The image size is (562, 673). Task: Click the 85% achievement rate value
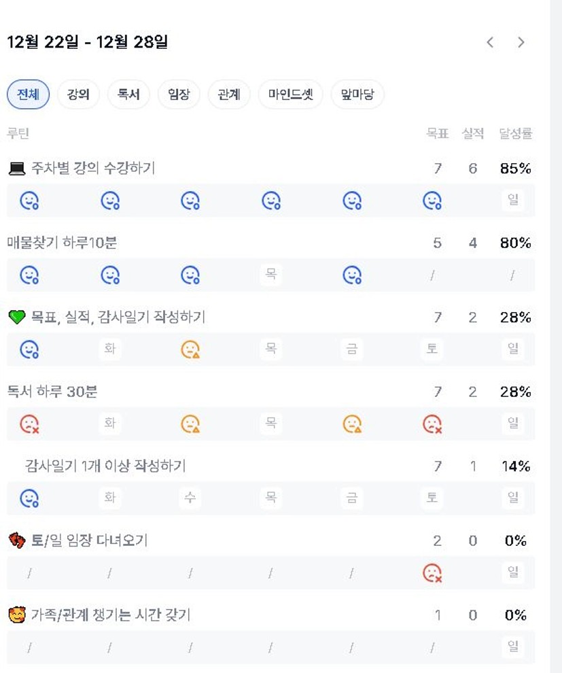tap(515, 169)
